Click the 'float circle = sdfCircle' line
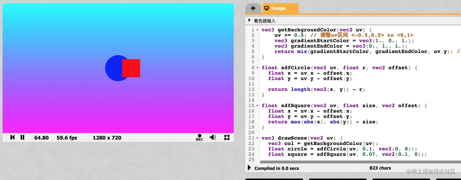Viewport: 461px width, 180px height. point(342,149)
